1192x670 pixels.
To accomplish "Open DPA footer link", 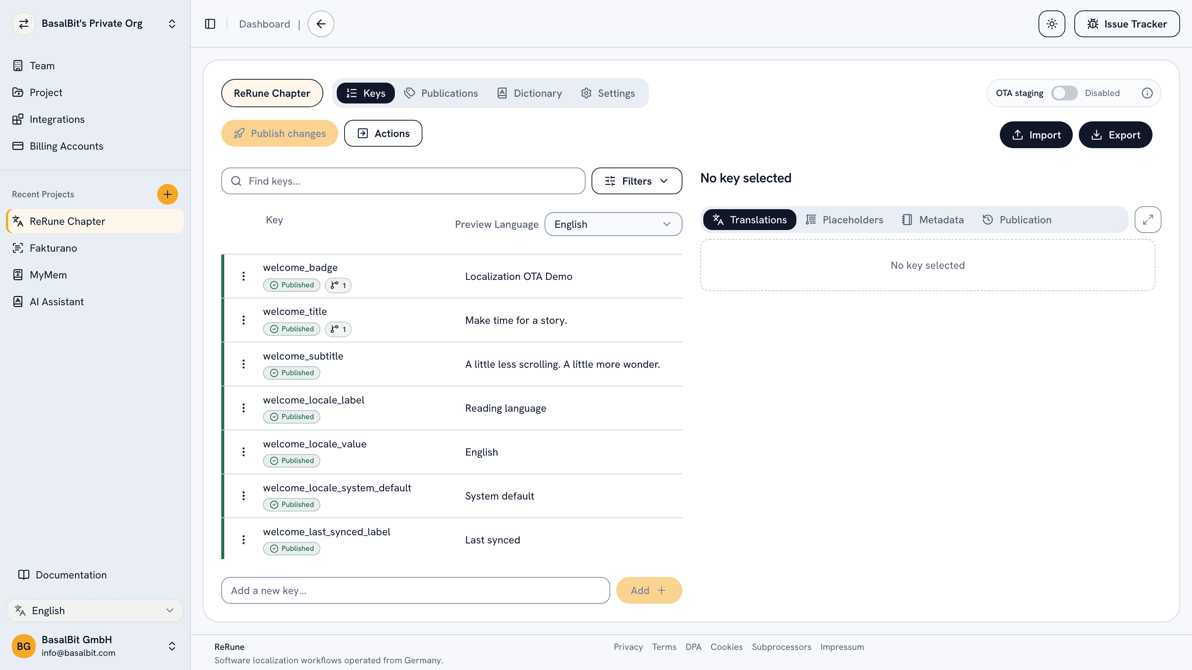I will pyautogui.click(x=693, y=647).
